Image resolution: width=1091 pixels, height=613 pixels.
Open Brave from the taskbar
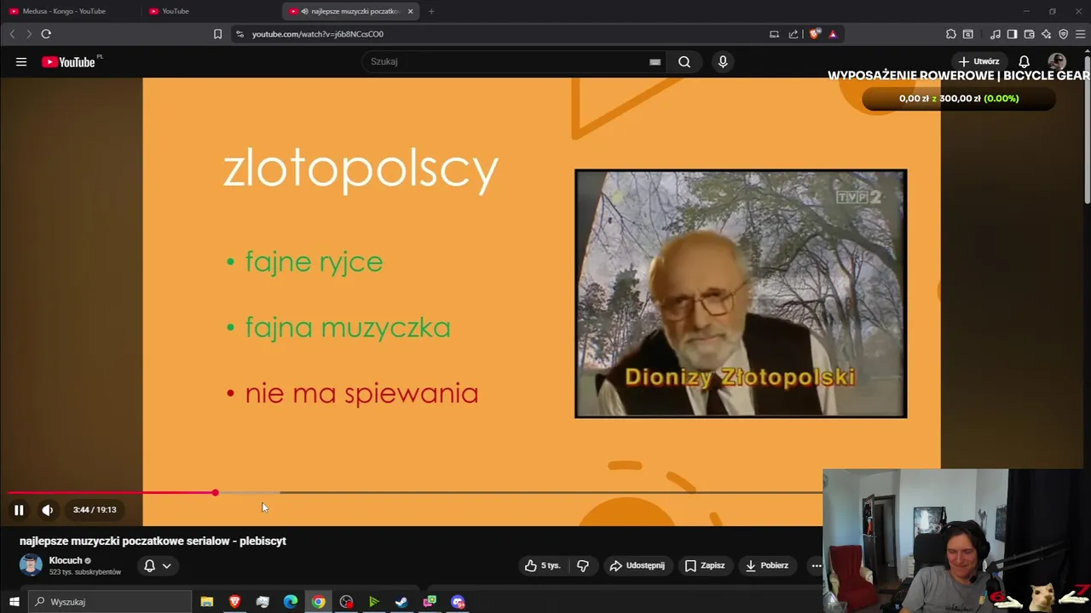coord(234,602)
